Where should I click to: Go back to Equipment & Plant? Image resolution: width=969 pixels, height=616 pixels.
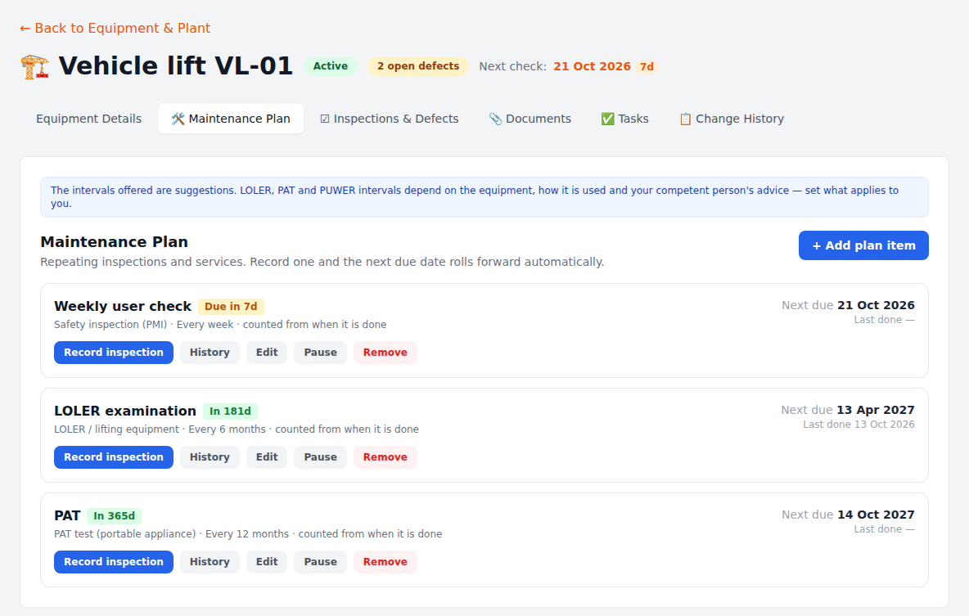tap(115, 29)
